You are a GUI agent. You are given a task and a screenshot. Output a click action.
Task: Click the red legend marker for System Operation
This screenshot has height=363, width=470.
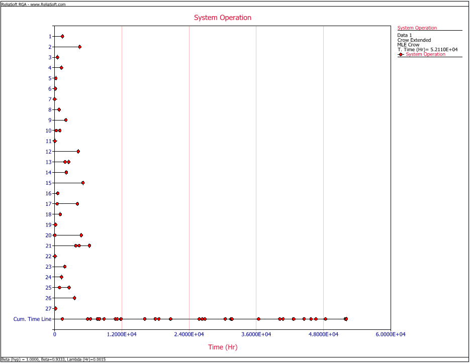(x=401, y=54)
